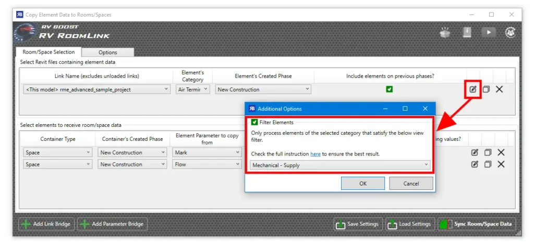The height and width of the screenshot is (248, 534).
Task: Click Include elements on previous phases header
Action: [x=390, y=76]
